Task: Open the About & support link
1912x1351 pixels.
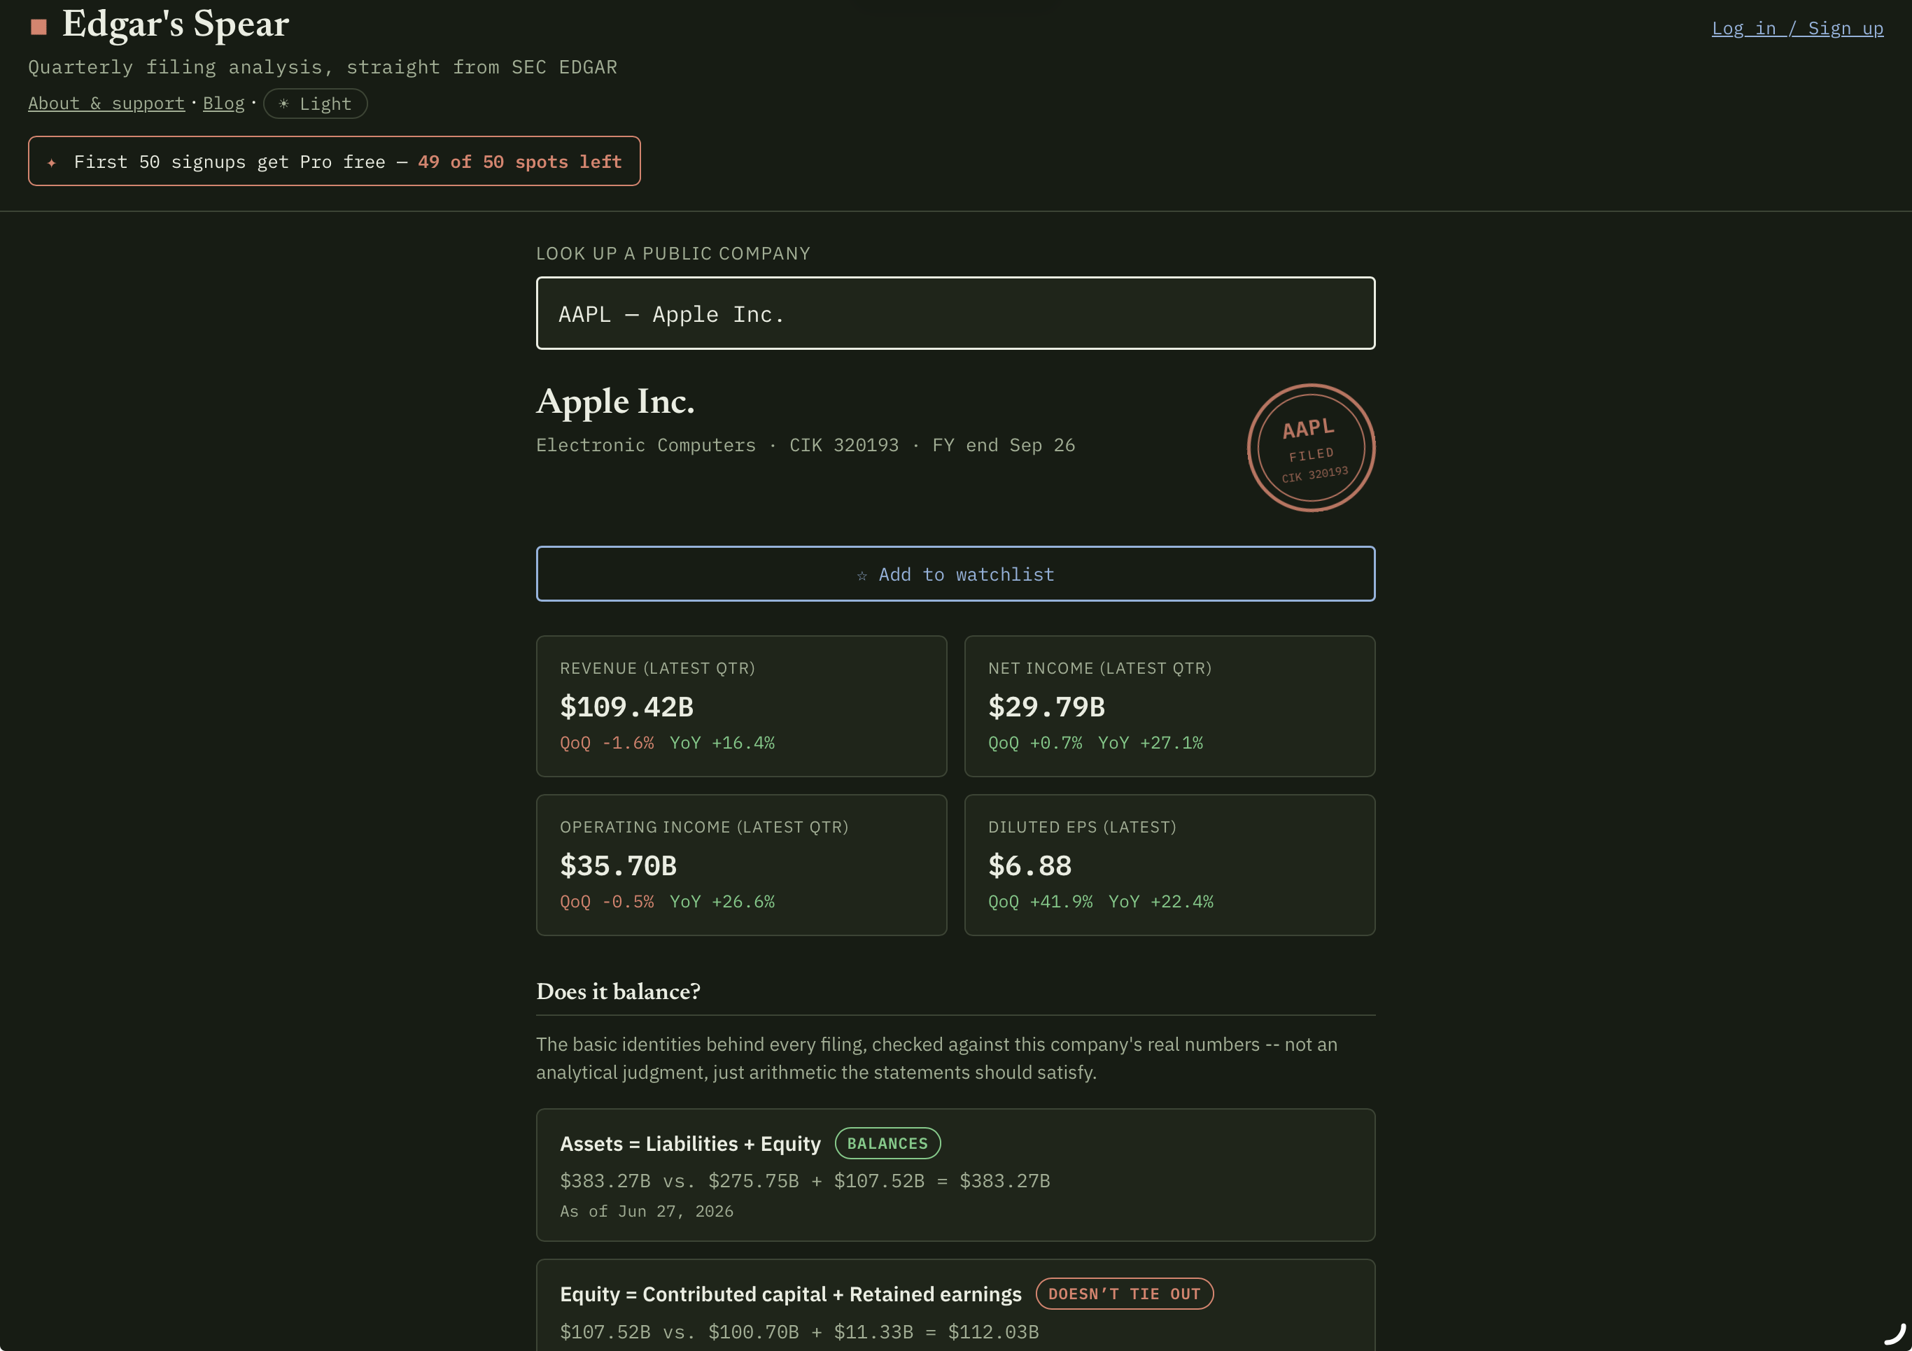Action: [x=106, y=104]
